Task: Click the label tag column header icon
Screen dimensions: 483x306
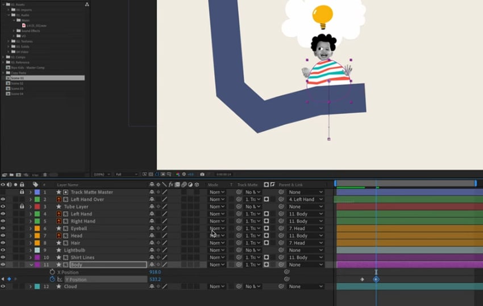Action: pos(35,185)
